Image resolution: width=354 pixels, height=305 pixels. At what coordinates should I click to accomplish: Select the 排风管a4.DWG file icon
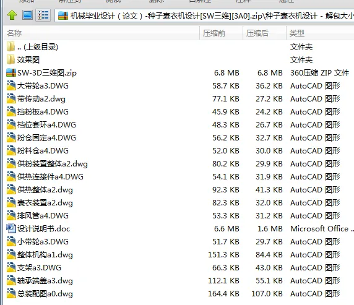pos(11,215)
